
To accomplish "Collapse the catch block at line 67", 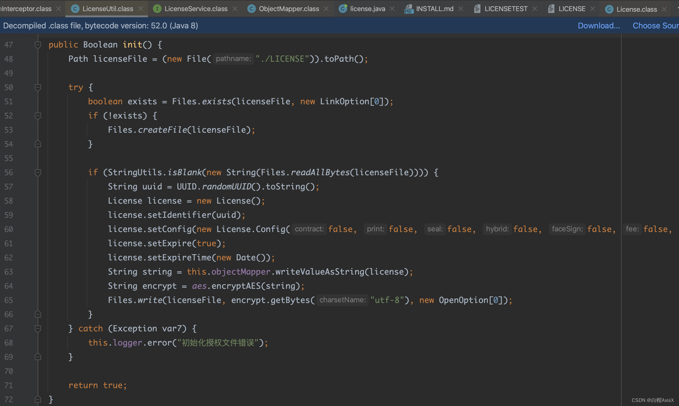I will point(38,329).
